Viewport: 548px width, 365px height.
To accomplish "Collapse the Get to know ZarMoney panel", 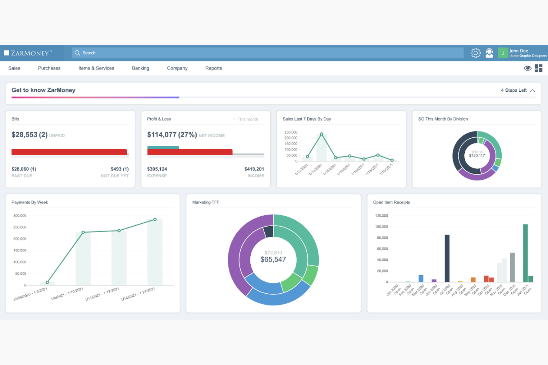I will (x=532, y=90).
